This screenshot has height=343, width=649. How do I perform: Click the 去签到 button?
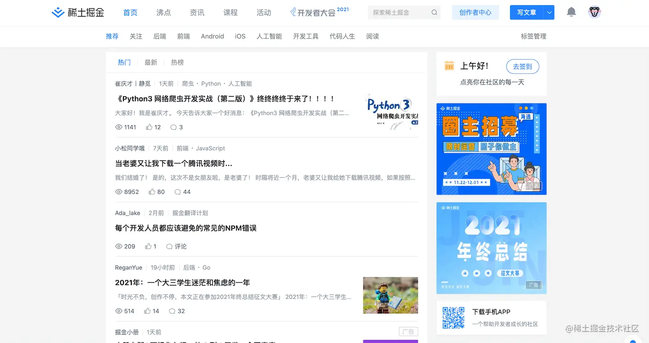(x=522, y=66)
